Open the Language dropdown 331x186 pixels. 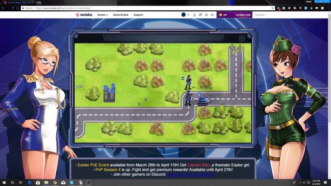pyautogui.click(x=260, y=15)
